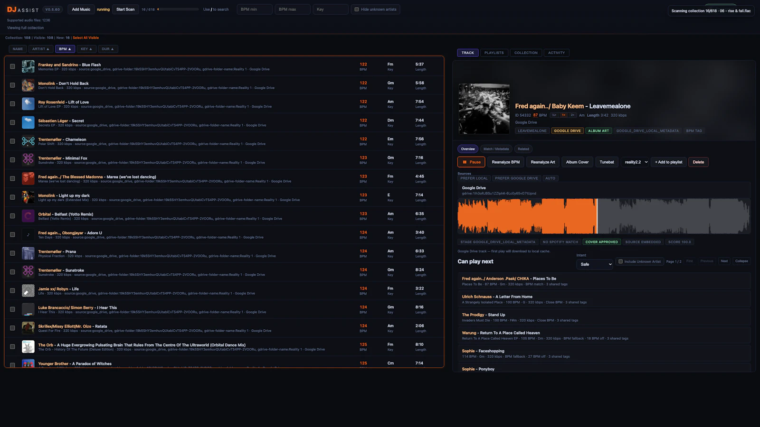
Task: Pause the currently playing track
Action: [x=471, y=162]
